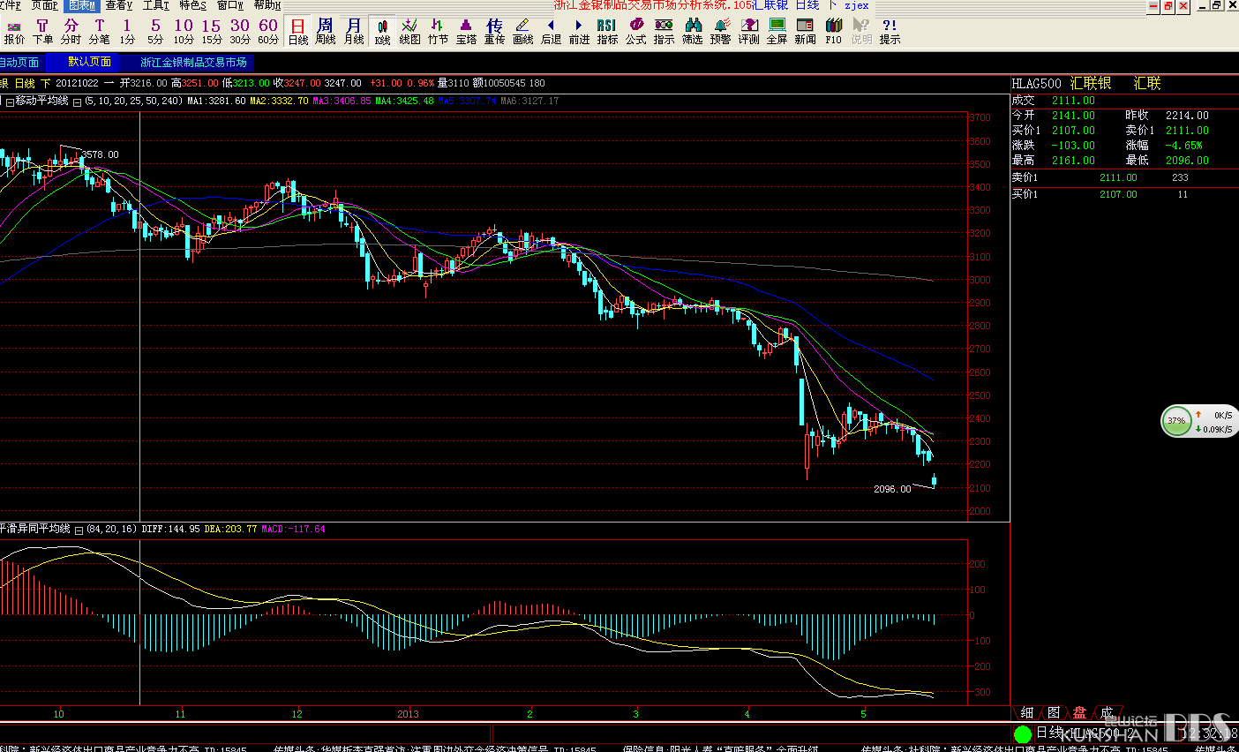Image resolution: width=1239 pixels, height=752 pixels.
Task: Switch to 日线 daily chart
Action: [x=298, y=32]
